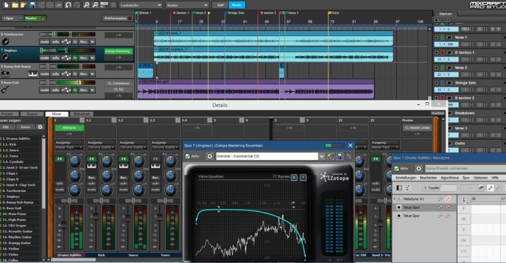506x263 pixels.
Task: Save project with the floppy disk icon
Action: coord(32,5)
